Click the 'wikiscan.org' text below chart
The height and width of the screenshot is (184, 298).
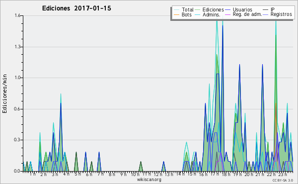point(149,180)
